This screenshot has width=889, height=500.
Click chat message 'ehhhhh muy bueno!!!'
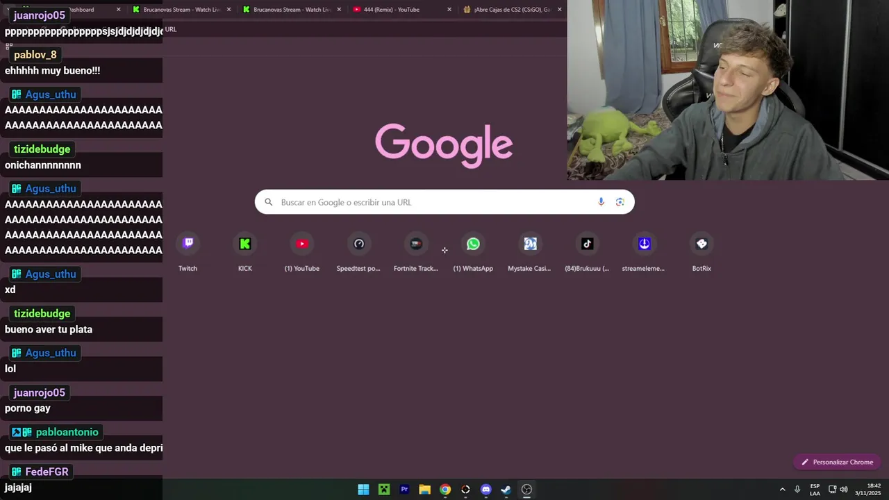point(53,71)
